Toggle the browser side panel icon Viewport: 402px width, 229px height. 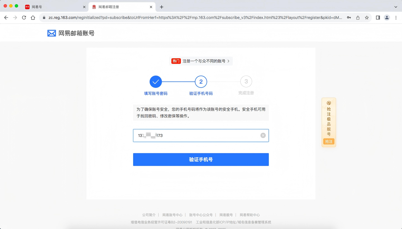pos(378,18)
